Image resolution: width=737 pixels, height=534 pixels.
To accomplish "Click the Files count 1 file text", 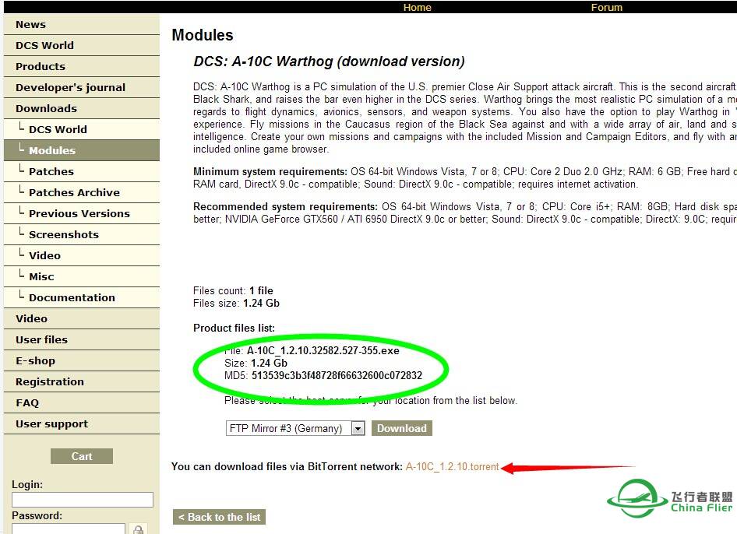I will coord(233,290).
